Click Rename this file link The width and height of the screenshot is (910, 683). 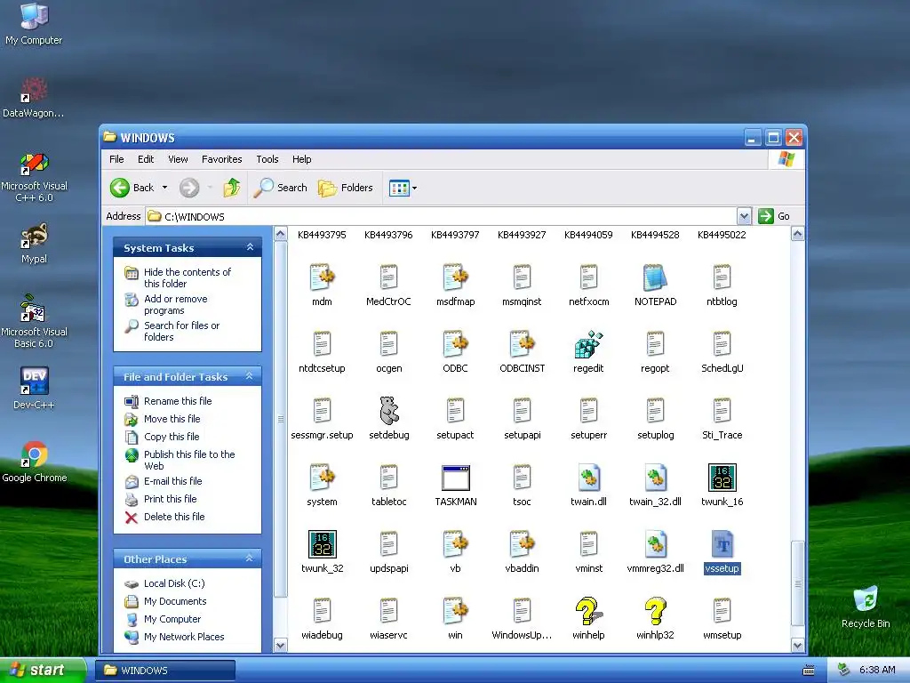coord(178,401)
